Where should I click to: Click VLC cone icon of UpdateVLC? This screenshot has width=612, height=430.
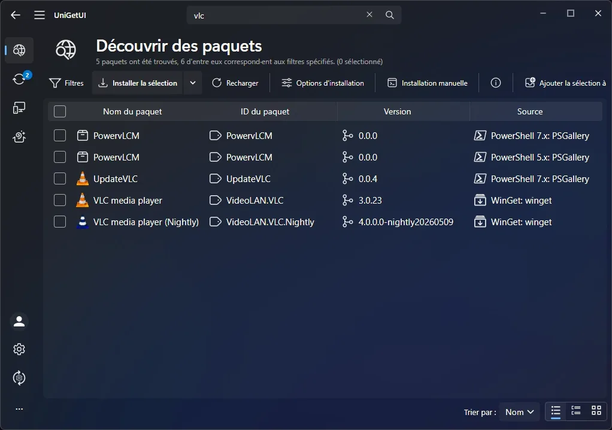(x=83, y=178)
